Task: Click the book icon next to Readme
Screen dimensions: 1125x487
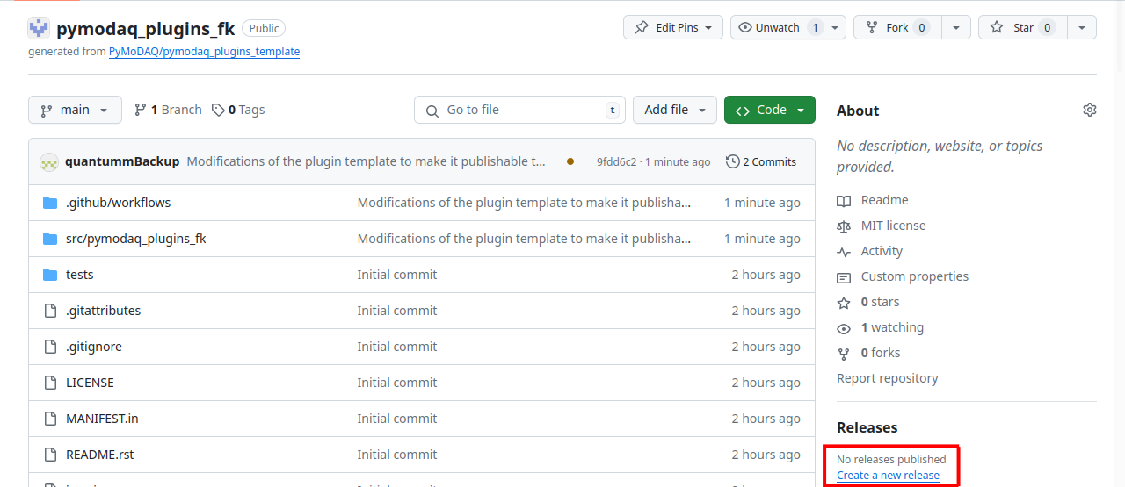Action: 844,200
